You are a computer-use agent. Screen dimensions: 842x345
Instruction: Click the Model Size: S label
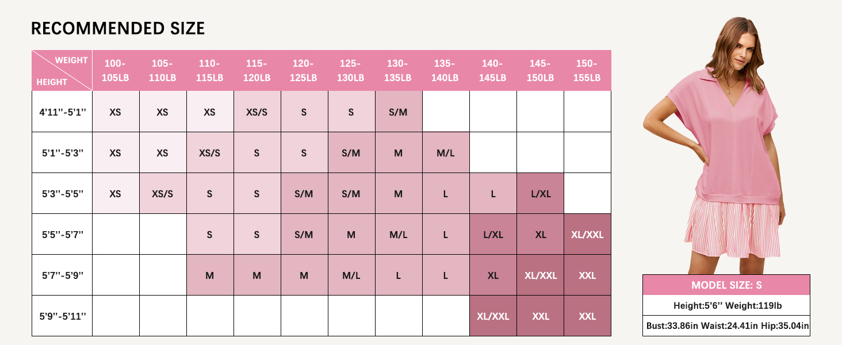pyautogui.click(x=726, y=285)
